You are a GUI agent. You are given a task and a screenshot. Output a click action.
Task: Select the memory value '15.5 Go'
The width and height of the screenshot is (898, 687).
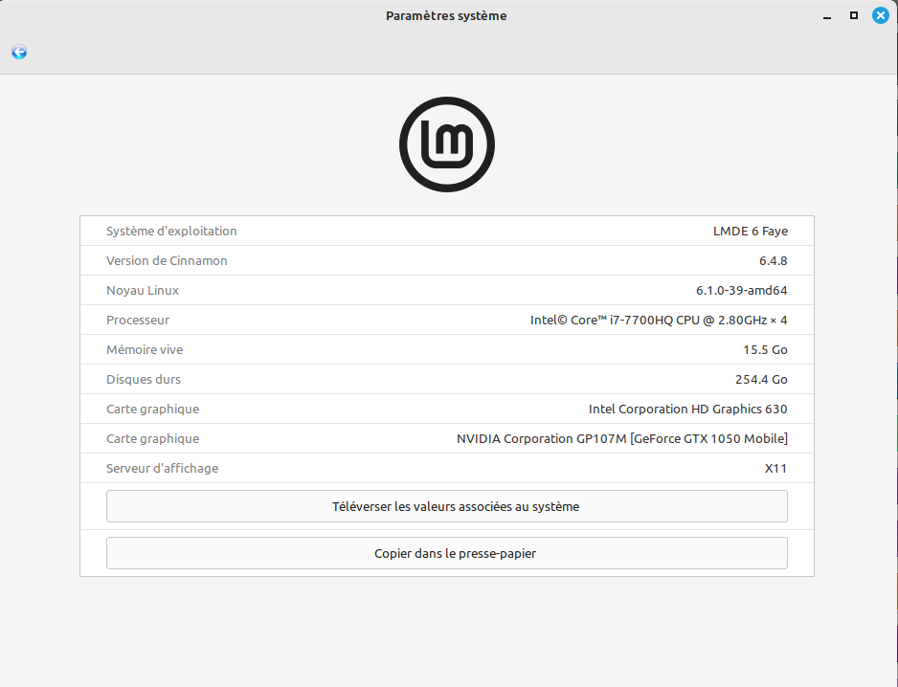pyautogui.click(x=765, y=350)
